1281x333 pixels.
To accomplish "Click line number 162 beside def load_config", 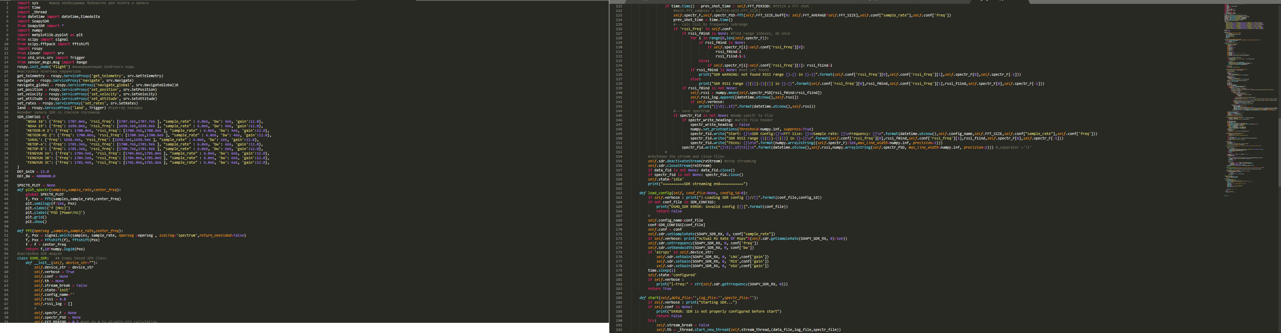I will click(619, 193).
